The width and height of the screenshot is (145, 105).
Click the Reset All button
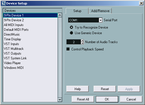point(83,99)
